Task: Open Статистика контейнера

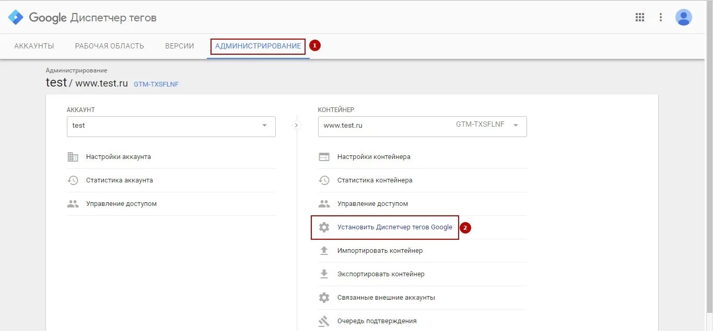Action: click(x=375, y=180)
